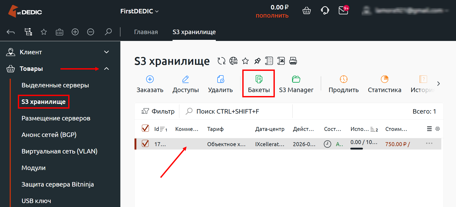Image resolution: width=456 pixels, height=207 pixels.
Task: Open Размещение серверов in sidebar
Action: [56, 118]
